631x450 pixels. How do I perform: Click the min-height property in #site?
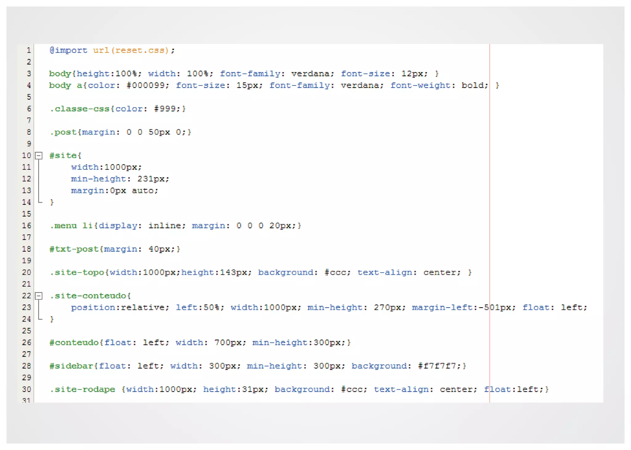[98, 179]
